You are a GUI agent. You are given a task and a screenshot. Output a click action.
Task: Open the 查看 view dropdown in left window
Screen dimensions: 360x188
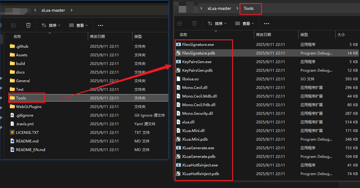(78, 25)
